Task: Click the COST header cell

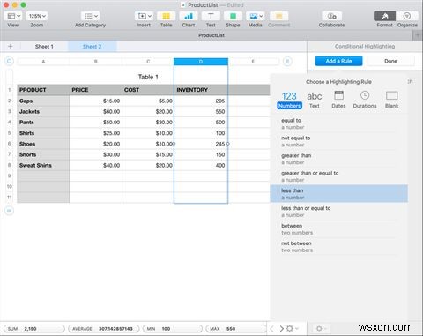Action: point(148,90)
